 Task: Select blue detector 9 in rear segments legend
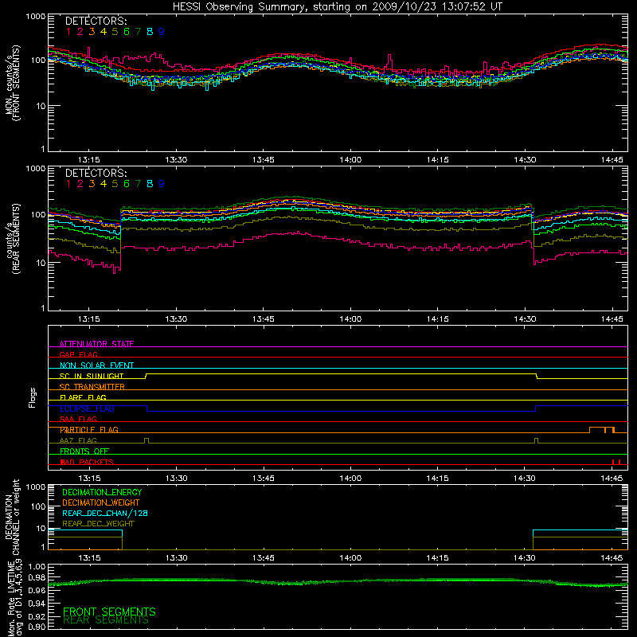162,184
